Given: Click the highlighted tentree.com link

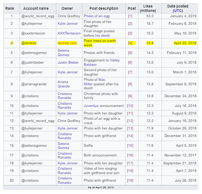Looking at the screenshot, I should coord(67,43).
